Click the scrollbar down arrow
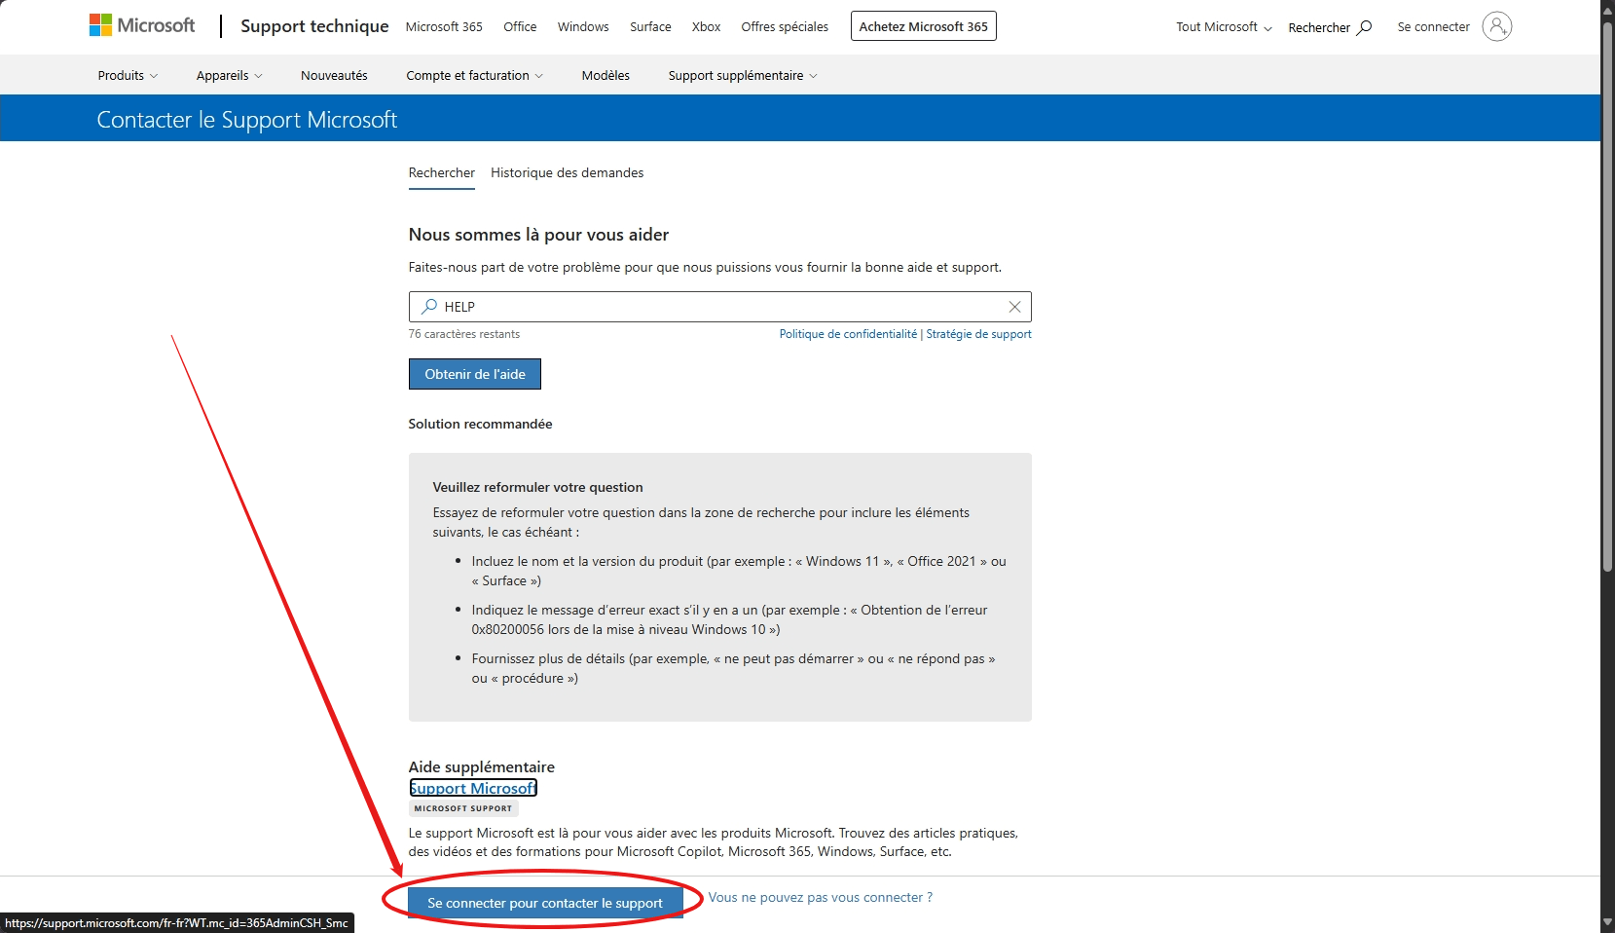 click(x=1607, y=923)
